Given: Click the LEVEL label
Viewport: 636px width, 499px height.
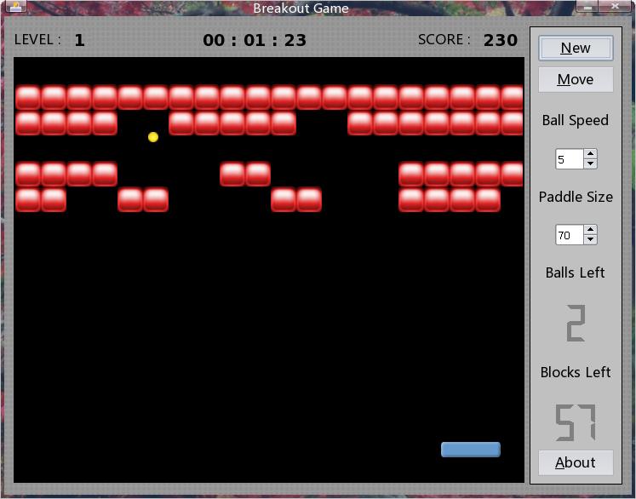Looking at the screenshot, I should click(x=37, y=40).
